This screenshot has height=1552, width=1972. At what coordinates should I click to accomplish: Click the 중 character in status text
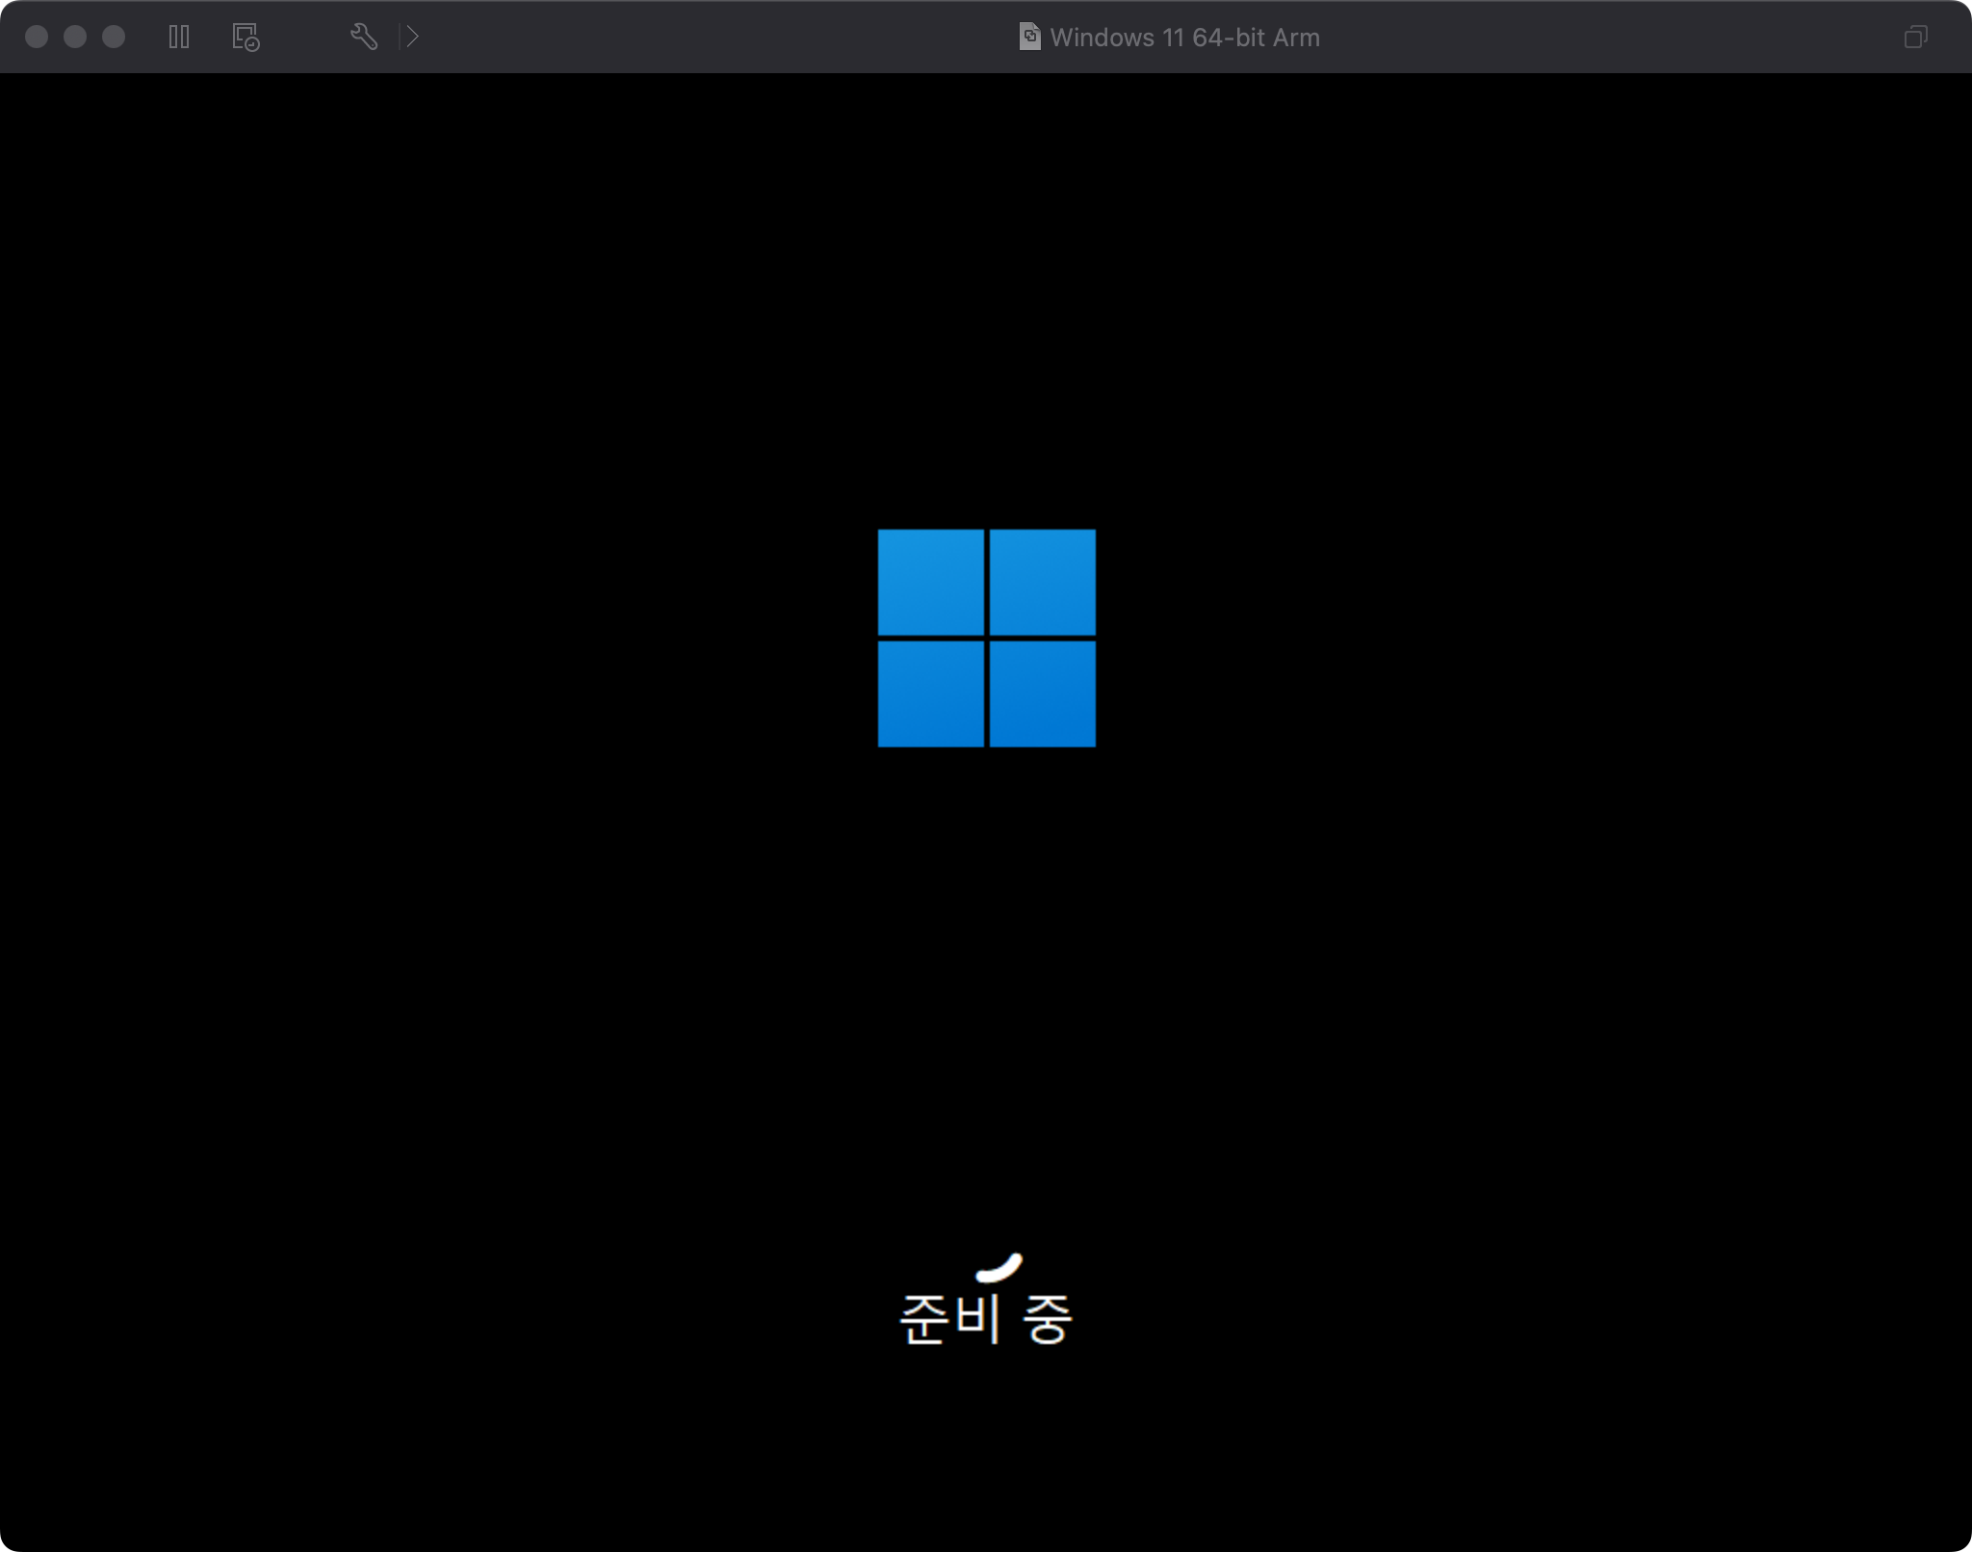click(x=1048, y=1319)
